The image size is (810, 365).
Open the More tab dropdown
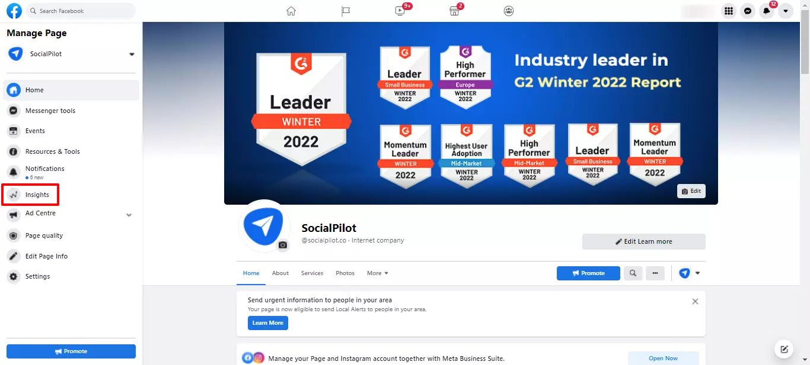pyautogui.click(x=377, y=273)
